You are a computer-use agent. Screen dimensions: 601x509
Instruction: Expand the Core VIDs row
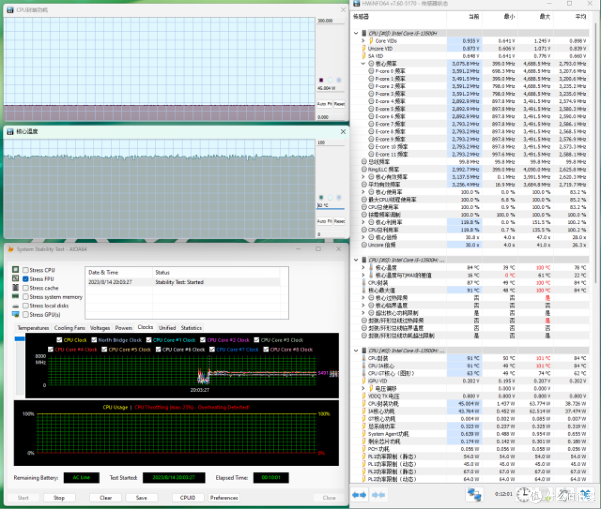click(x=363, y=41)
